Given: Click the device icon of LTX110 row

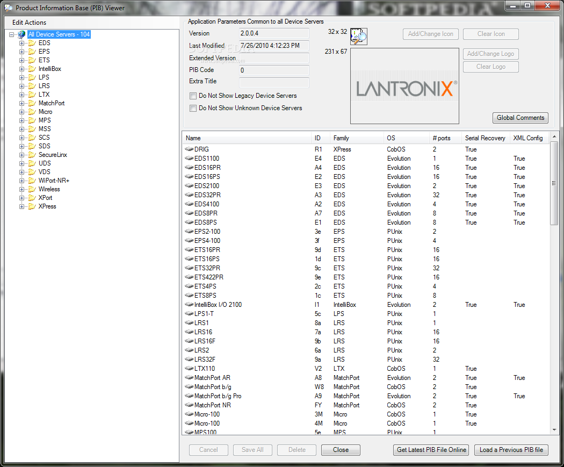Looking at the screenshot, I should point(189,369).
